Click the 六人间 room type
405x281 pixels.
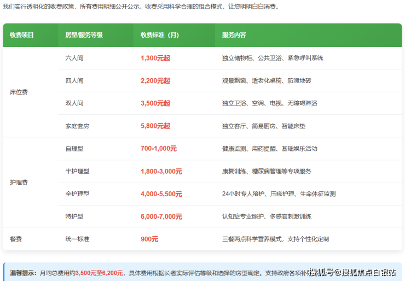pyautogui.click(x=74, y=58)
